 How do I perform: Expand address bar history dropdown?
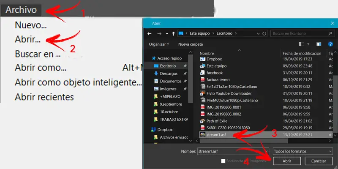coord(258,34)
